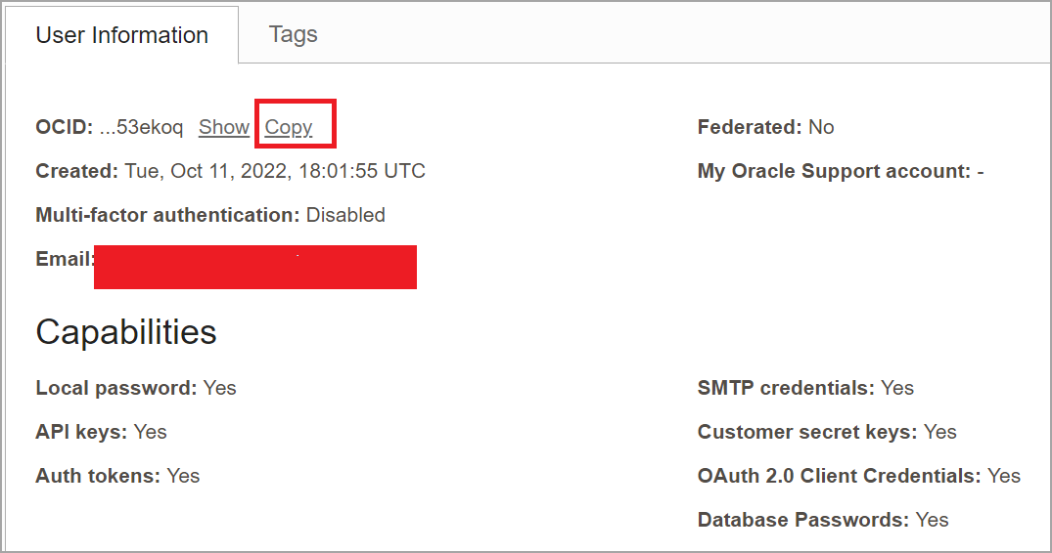Click the OCID field label
The width and height of the screenshot is (1052, 553).
pyautogui.click(x=64, y=127)
